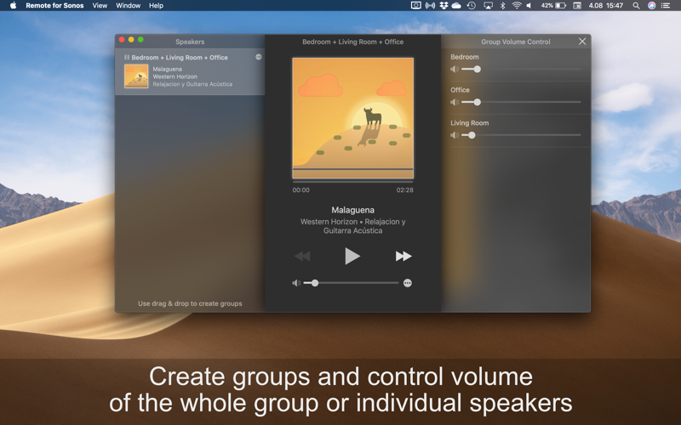The image size is (681, 425).
Task: Click the pause indicator beside group name
Action: pos(127,57)
